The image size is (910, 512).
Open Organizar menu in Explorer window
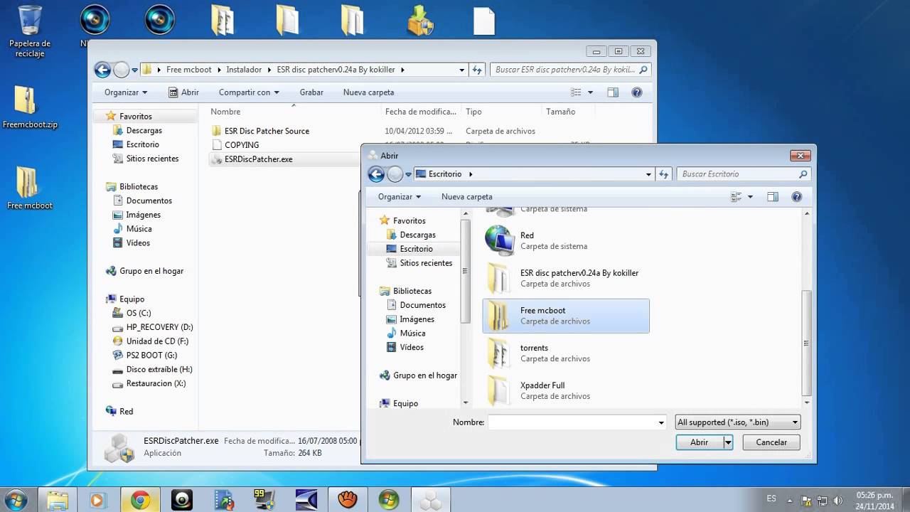point(126,92)
